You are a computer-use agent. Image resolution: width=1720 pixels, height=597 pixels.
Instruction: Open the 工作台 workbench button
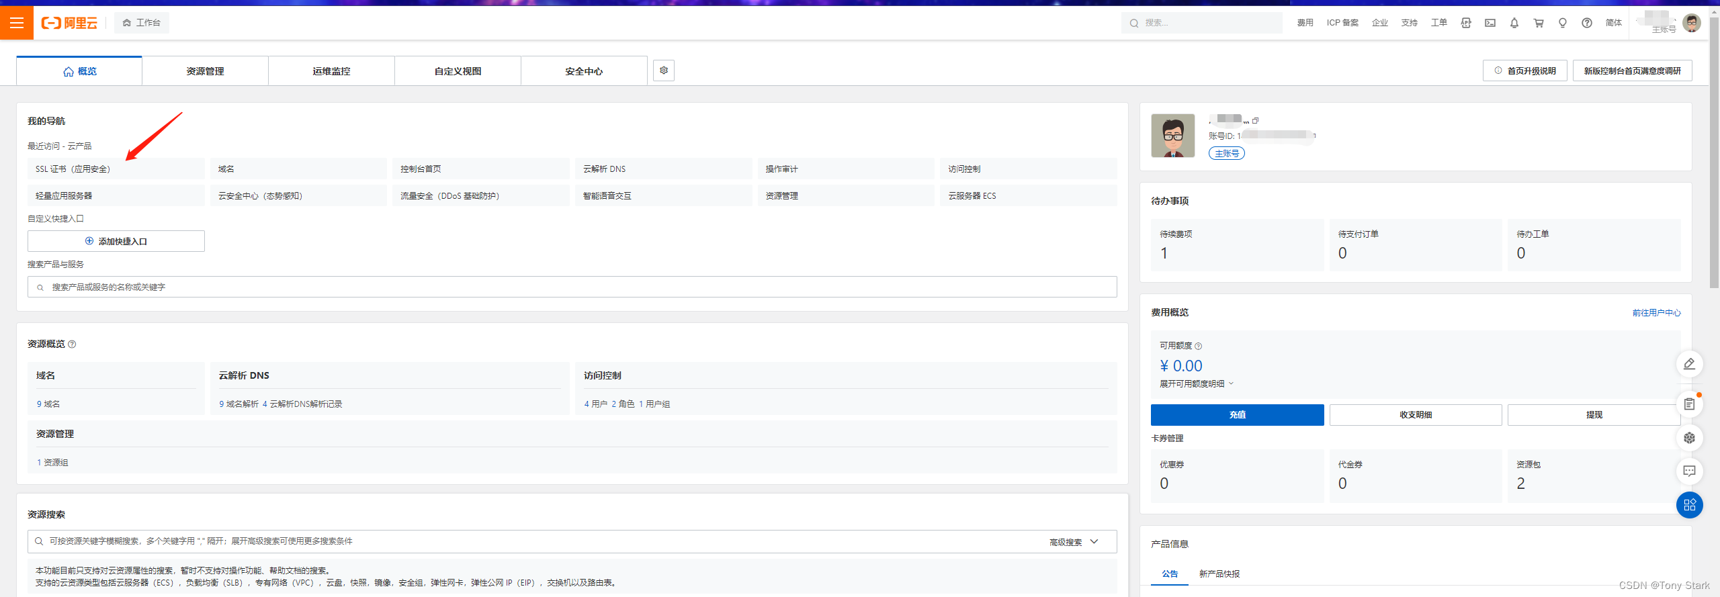coord(142,23)
